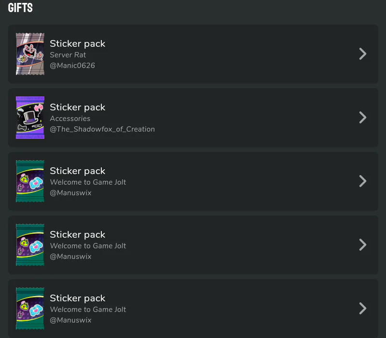Open chevron of first Welcome to Game Jolt gift
The image size is (386, 338).
coord(363,181)
